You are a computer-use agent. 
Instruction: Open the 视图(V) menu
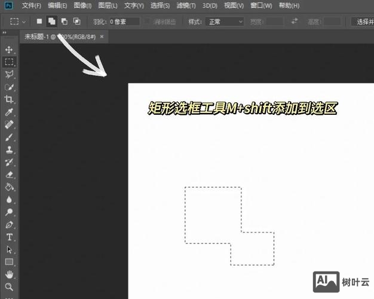point(234,5)
